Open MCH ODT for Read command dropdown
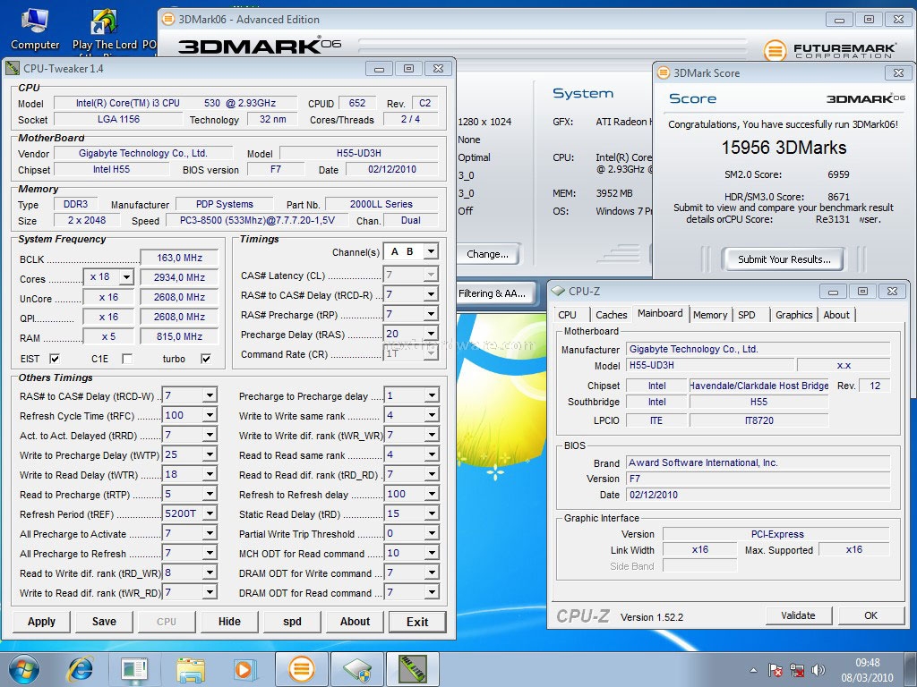 click(432, 553)
